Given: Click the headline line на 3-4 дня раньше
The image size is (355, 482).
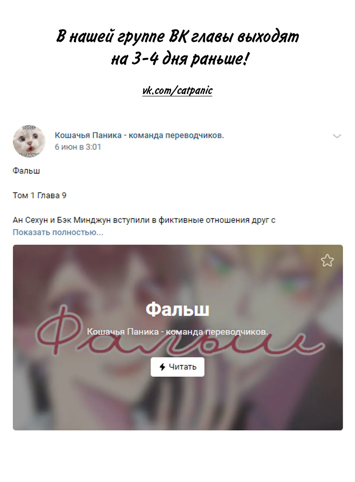Looking at the screenshot, I should tap(179, 59).
